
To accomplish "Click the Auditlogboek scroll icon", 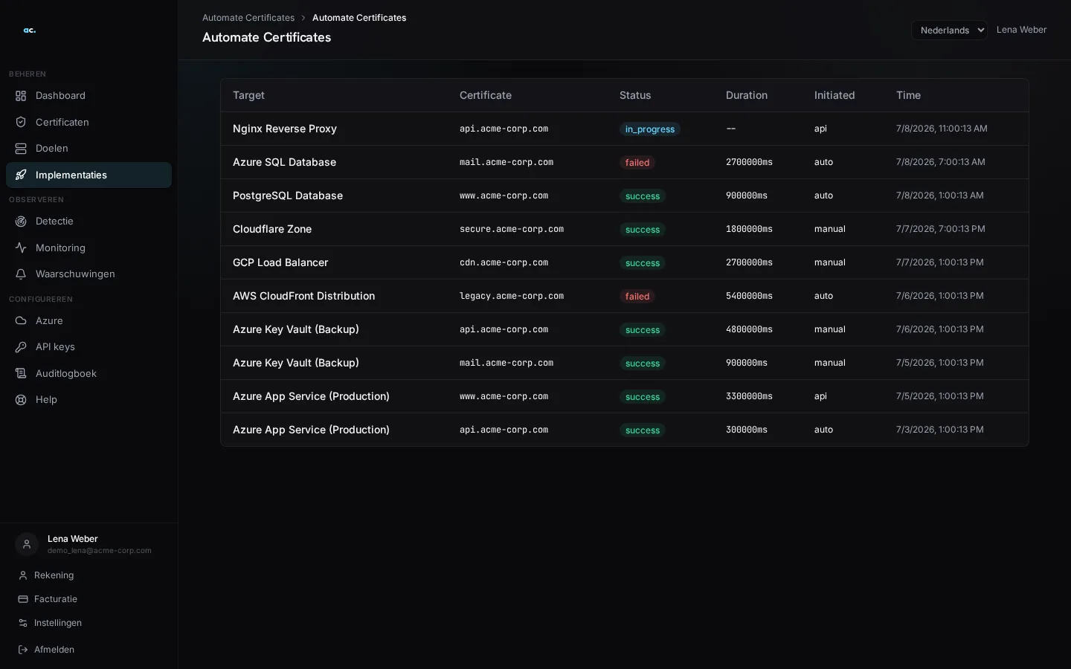I will (x=21, y=374).
